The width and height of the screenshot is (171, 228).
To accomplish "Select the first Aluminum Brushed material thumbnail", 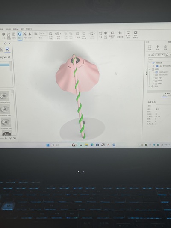I will (x=5, y=96).
